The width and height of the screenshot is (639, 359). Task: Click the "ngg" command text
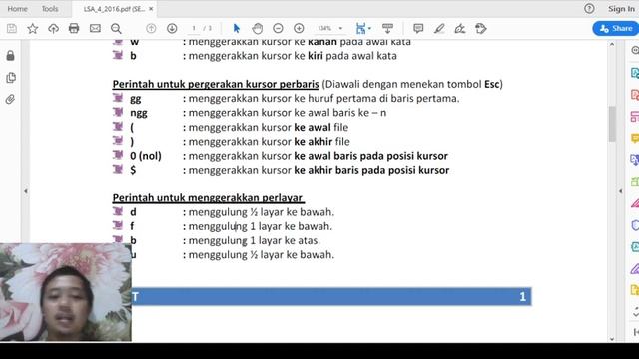click(139, 113)
